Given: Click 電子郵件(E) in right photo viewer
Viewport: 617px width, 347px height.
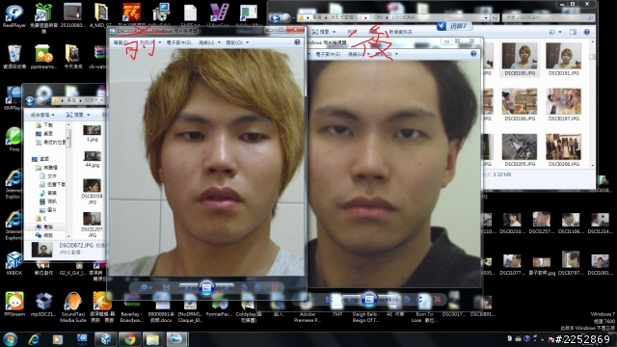Looking at the screenshot, I should (x=328, y=54).
